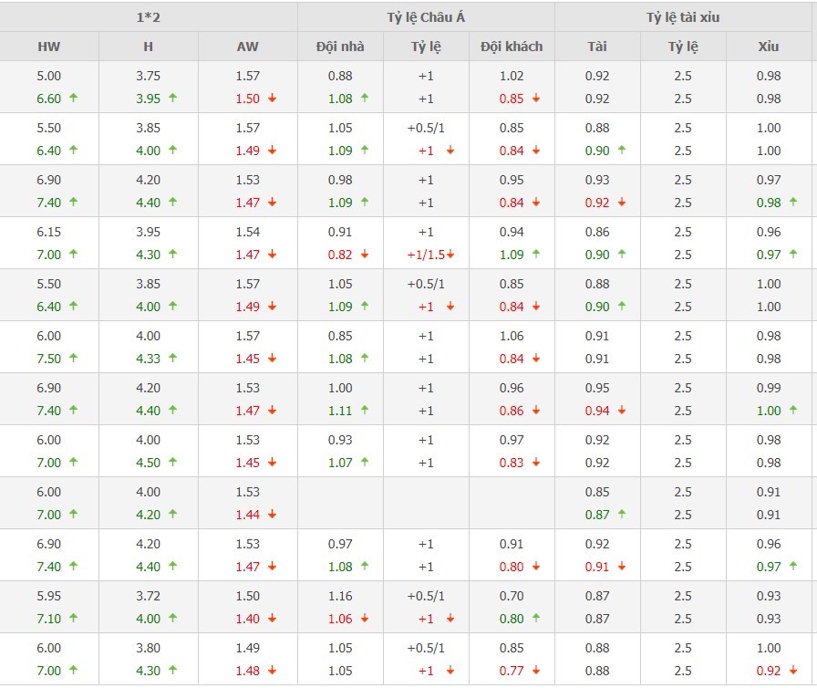Select the 1*2 header group
The height and width of the screenshot is (688, 817).
[148, 16]
